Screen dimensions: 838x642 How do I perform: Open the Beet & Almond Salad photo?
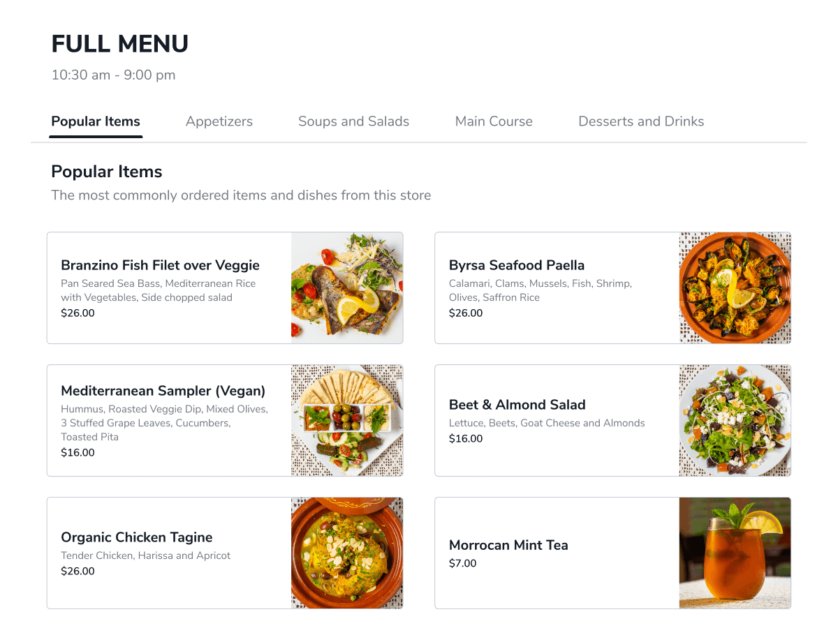tap(735, 420)
